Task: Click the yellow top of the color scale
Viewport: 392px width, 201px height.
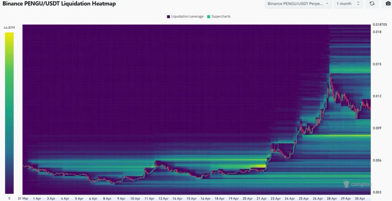Action: pyautogui.click(x=9, y=35)
